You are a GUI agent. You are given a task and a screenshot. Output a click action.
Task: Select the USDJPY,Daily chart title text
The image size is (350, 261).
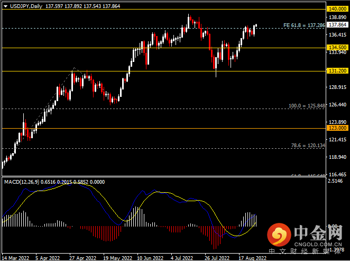(26, 6)
